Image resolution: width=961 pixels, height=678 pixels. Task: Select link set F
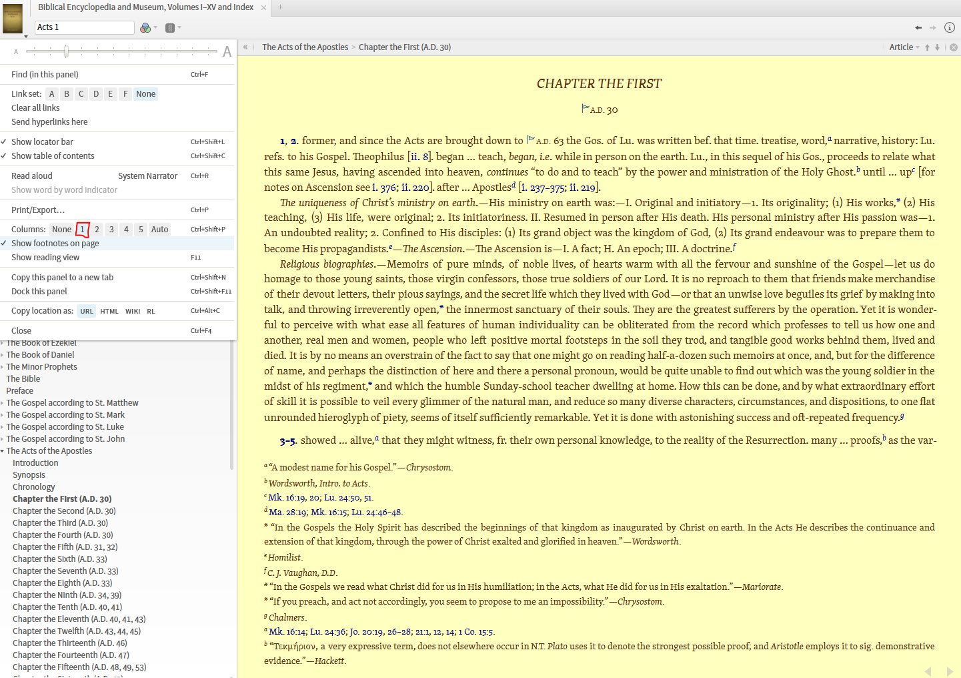(125, 94)
